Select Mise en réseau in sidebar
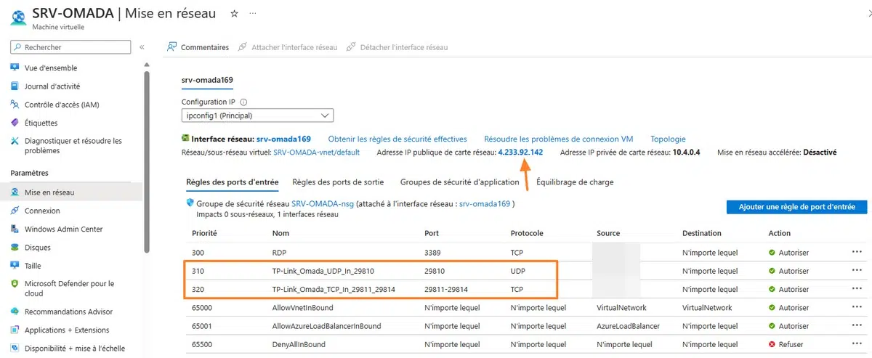This screenshot has height=358, width=872. pos(49,192)
